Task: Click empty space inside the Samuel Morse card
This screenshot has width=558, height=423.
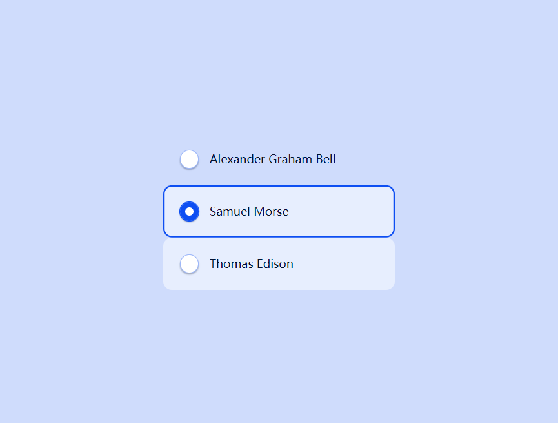Action: [342, 211]
